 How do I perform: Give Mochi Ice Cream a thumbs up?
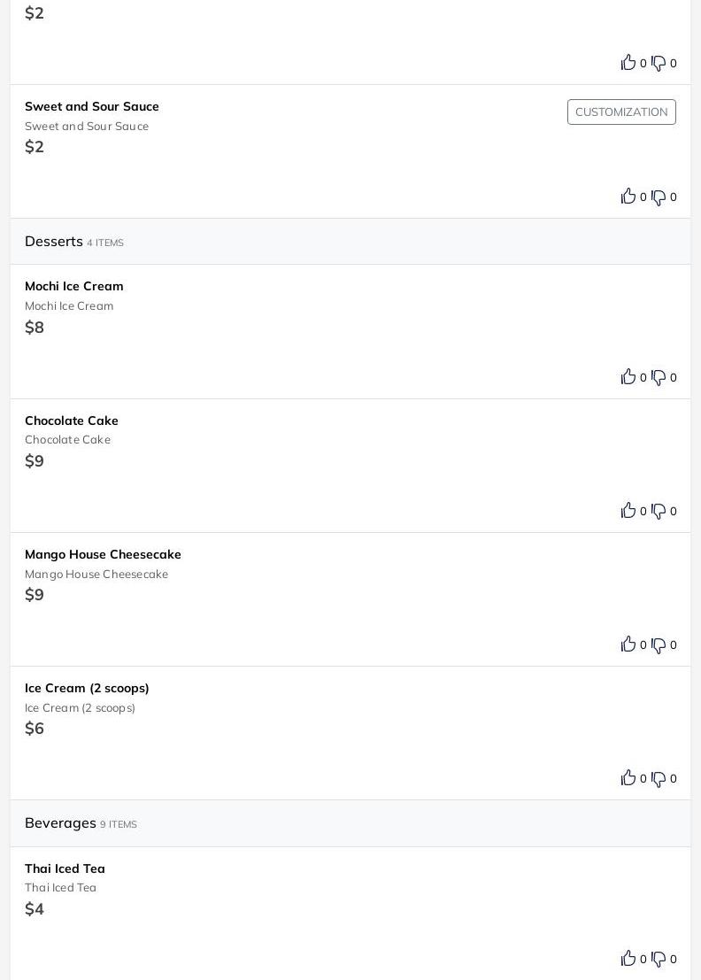(x=628, y=376)
